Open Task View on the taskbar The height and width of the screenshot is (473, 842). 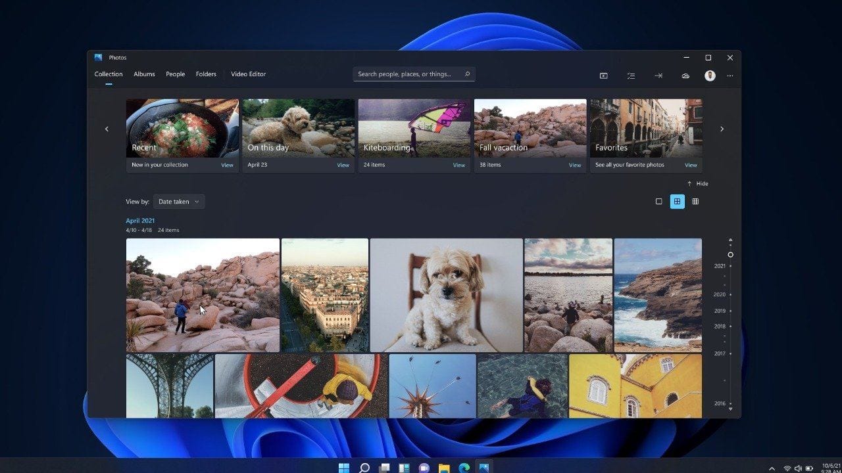(x=384, y=468)
